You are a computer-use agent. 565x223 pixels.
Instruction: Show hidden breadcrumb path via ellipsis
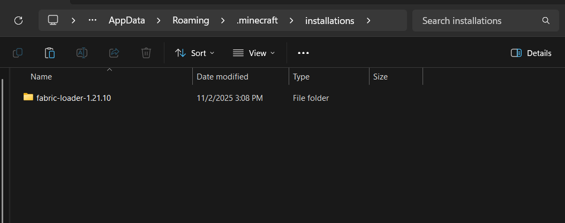92,21
